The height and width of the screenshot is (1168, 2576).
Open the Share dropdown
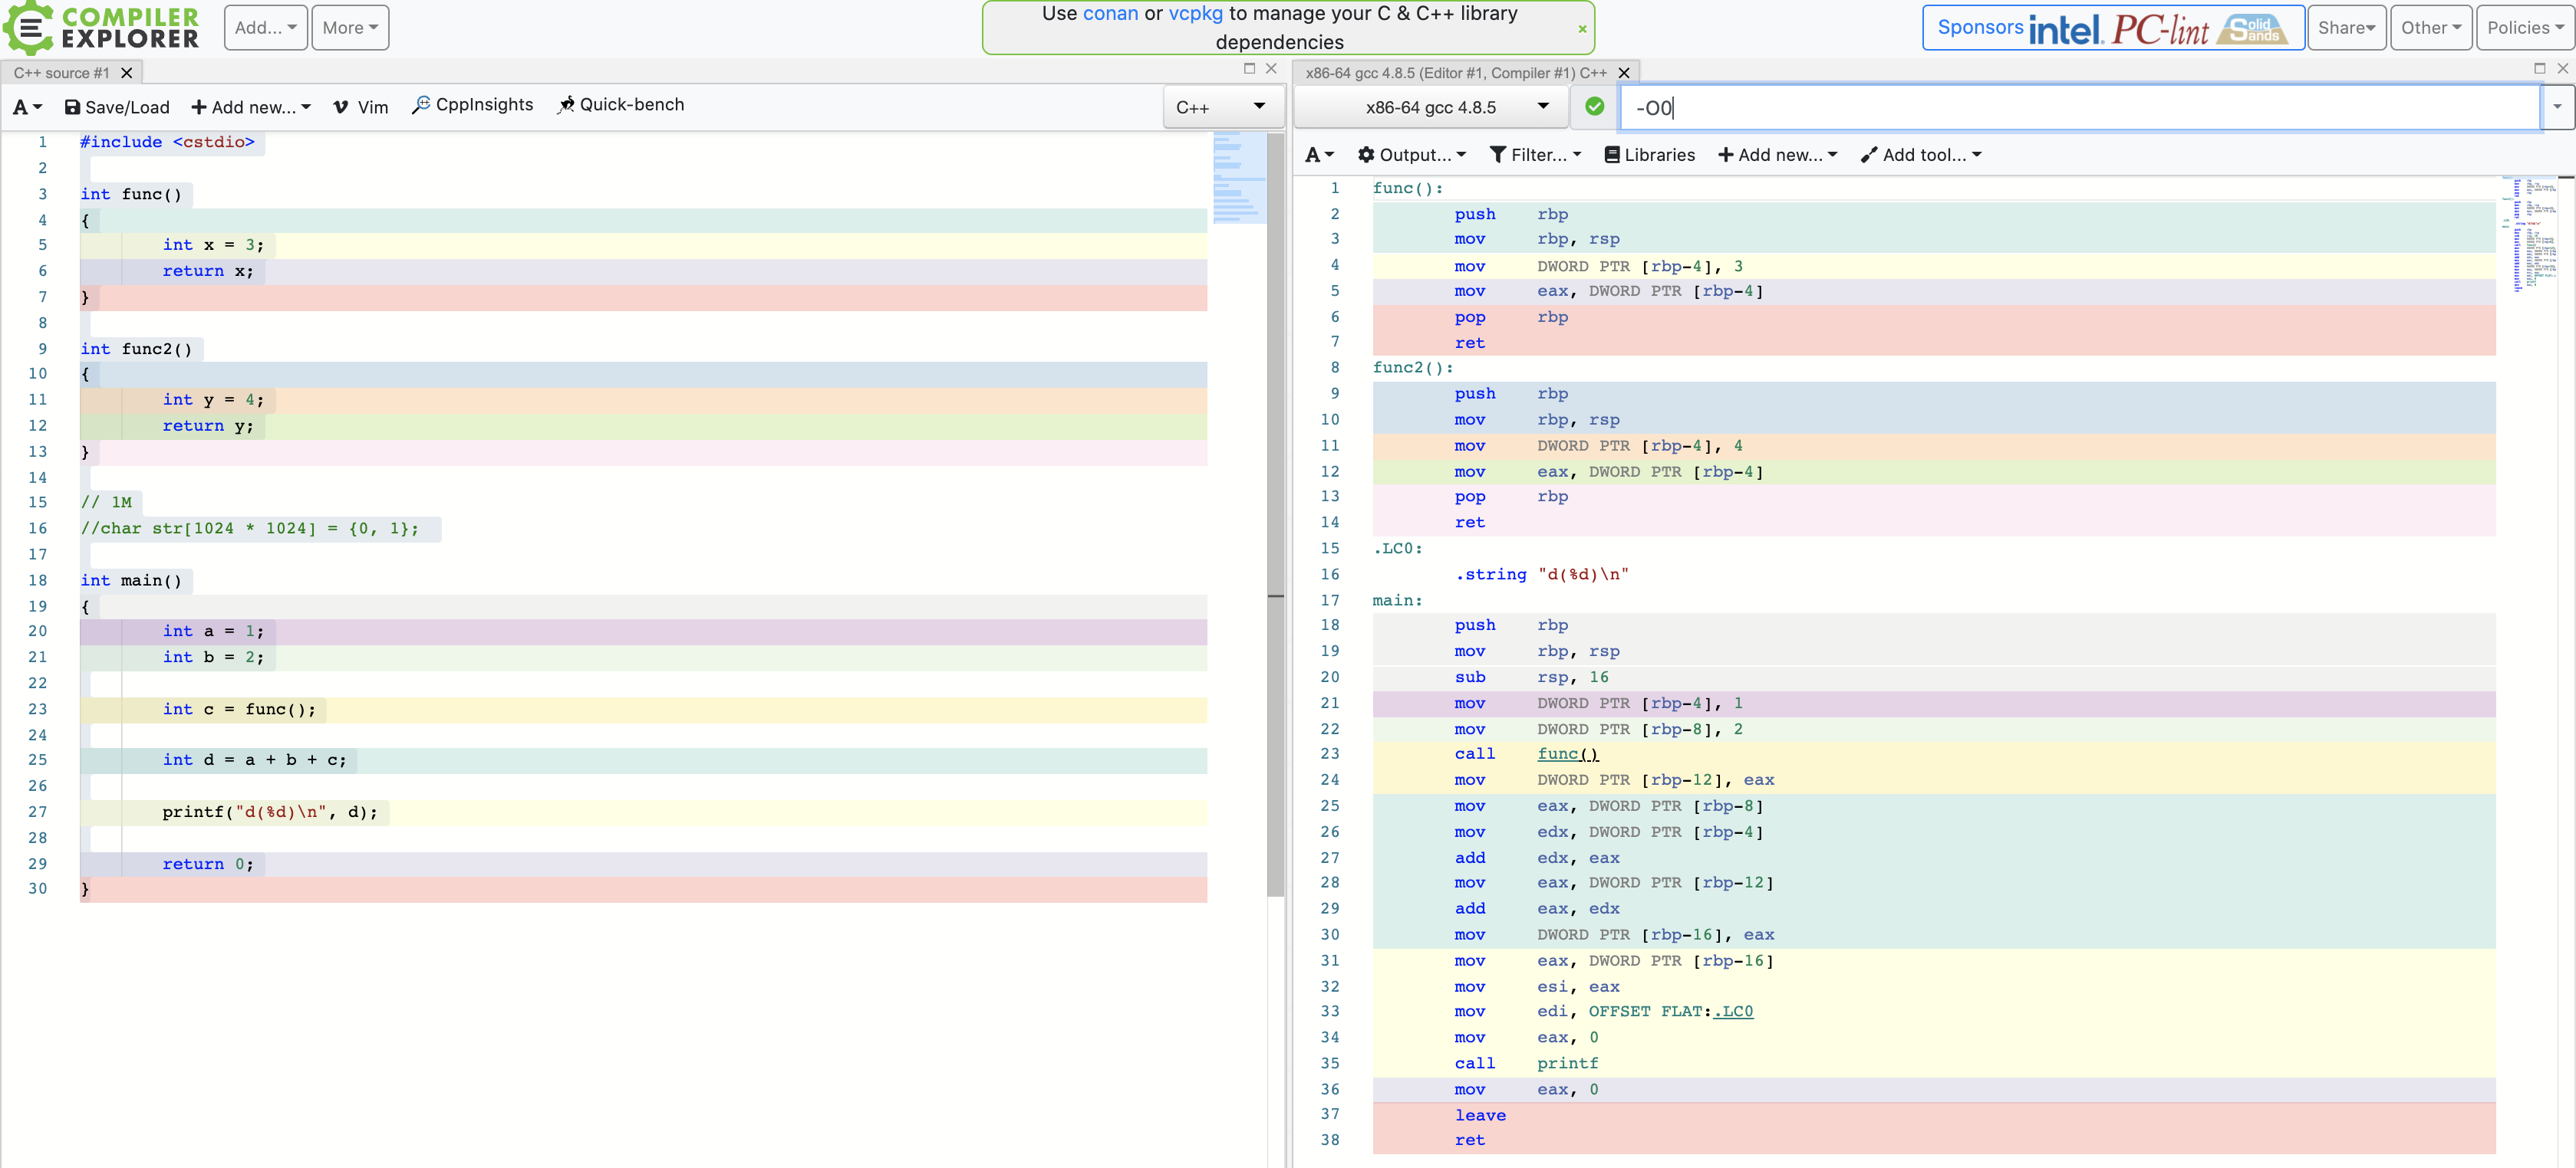tap(2346, 28)
